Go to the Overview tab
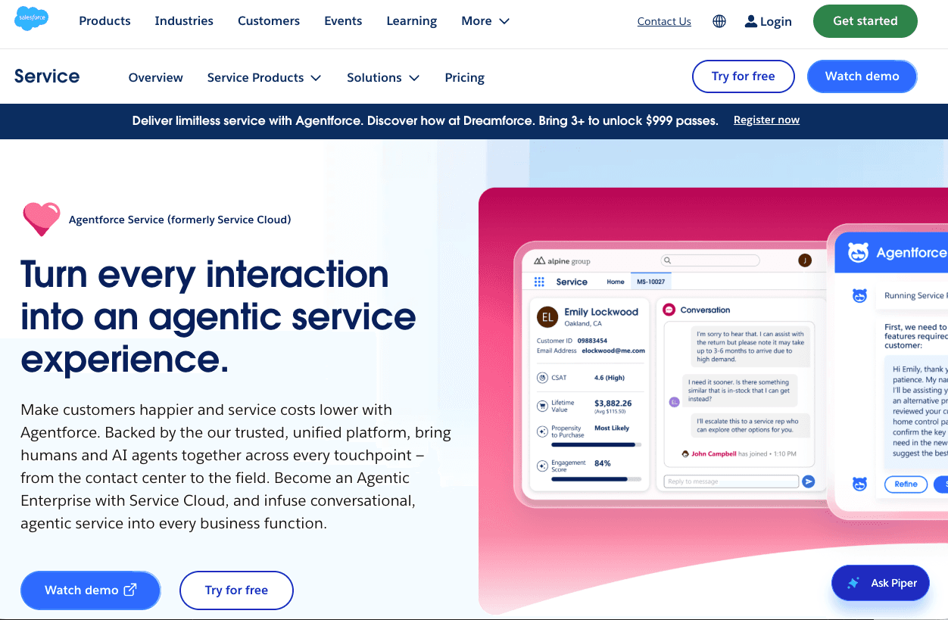The width and height of the screenshot is (948, 620). [156, 77]
